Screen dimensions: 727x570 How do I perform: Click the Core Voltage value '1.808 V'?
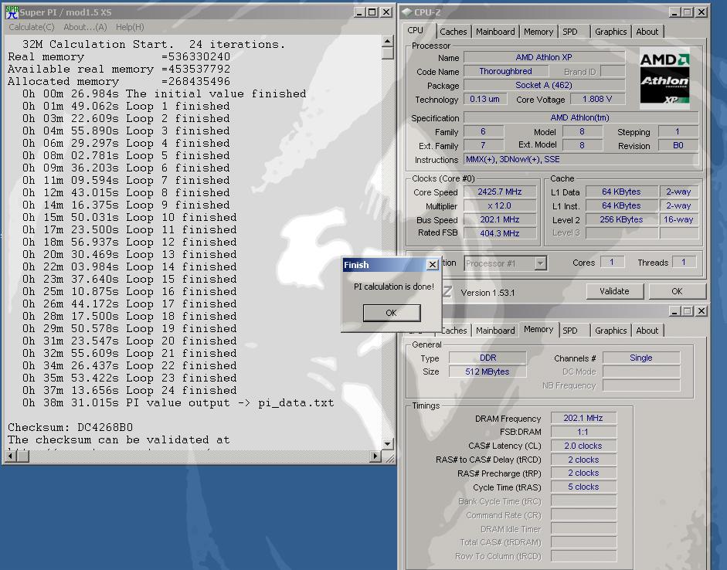click(597, 99)
